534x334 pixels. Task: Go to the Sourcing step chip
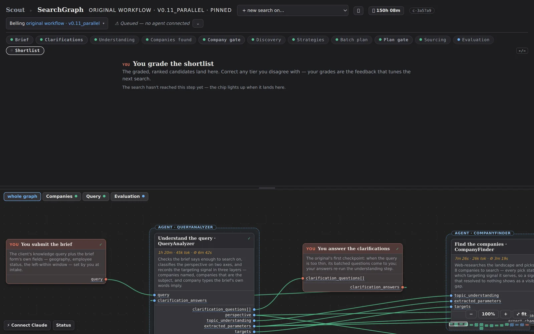433,40
